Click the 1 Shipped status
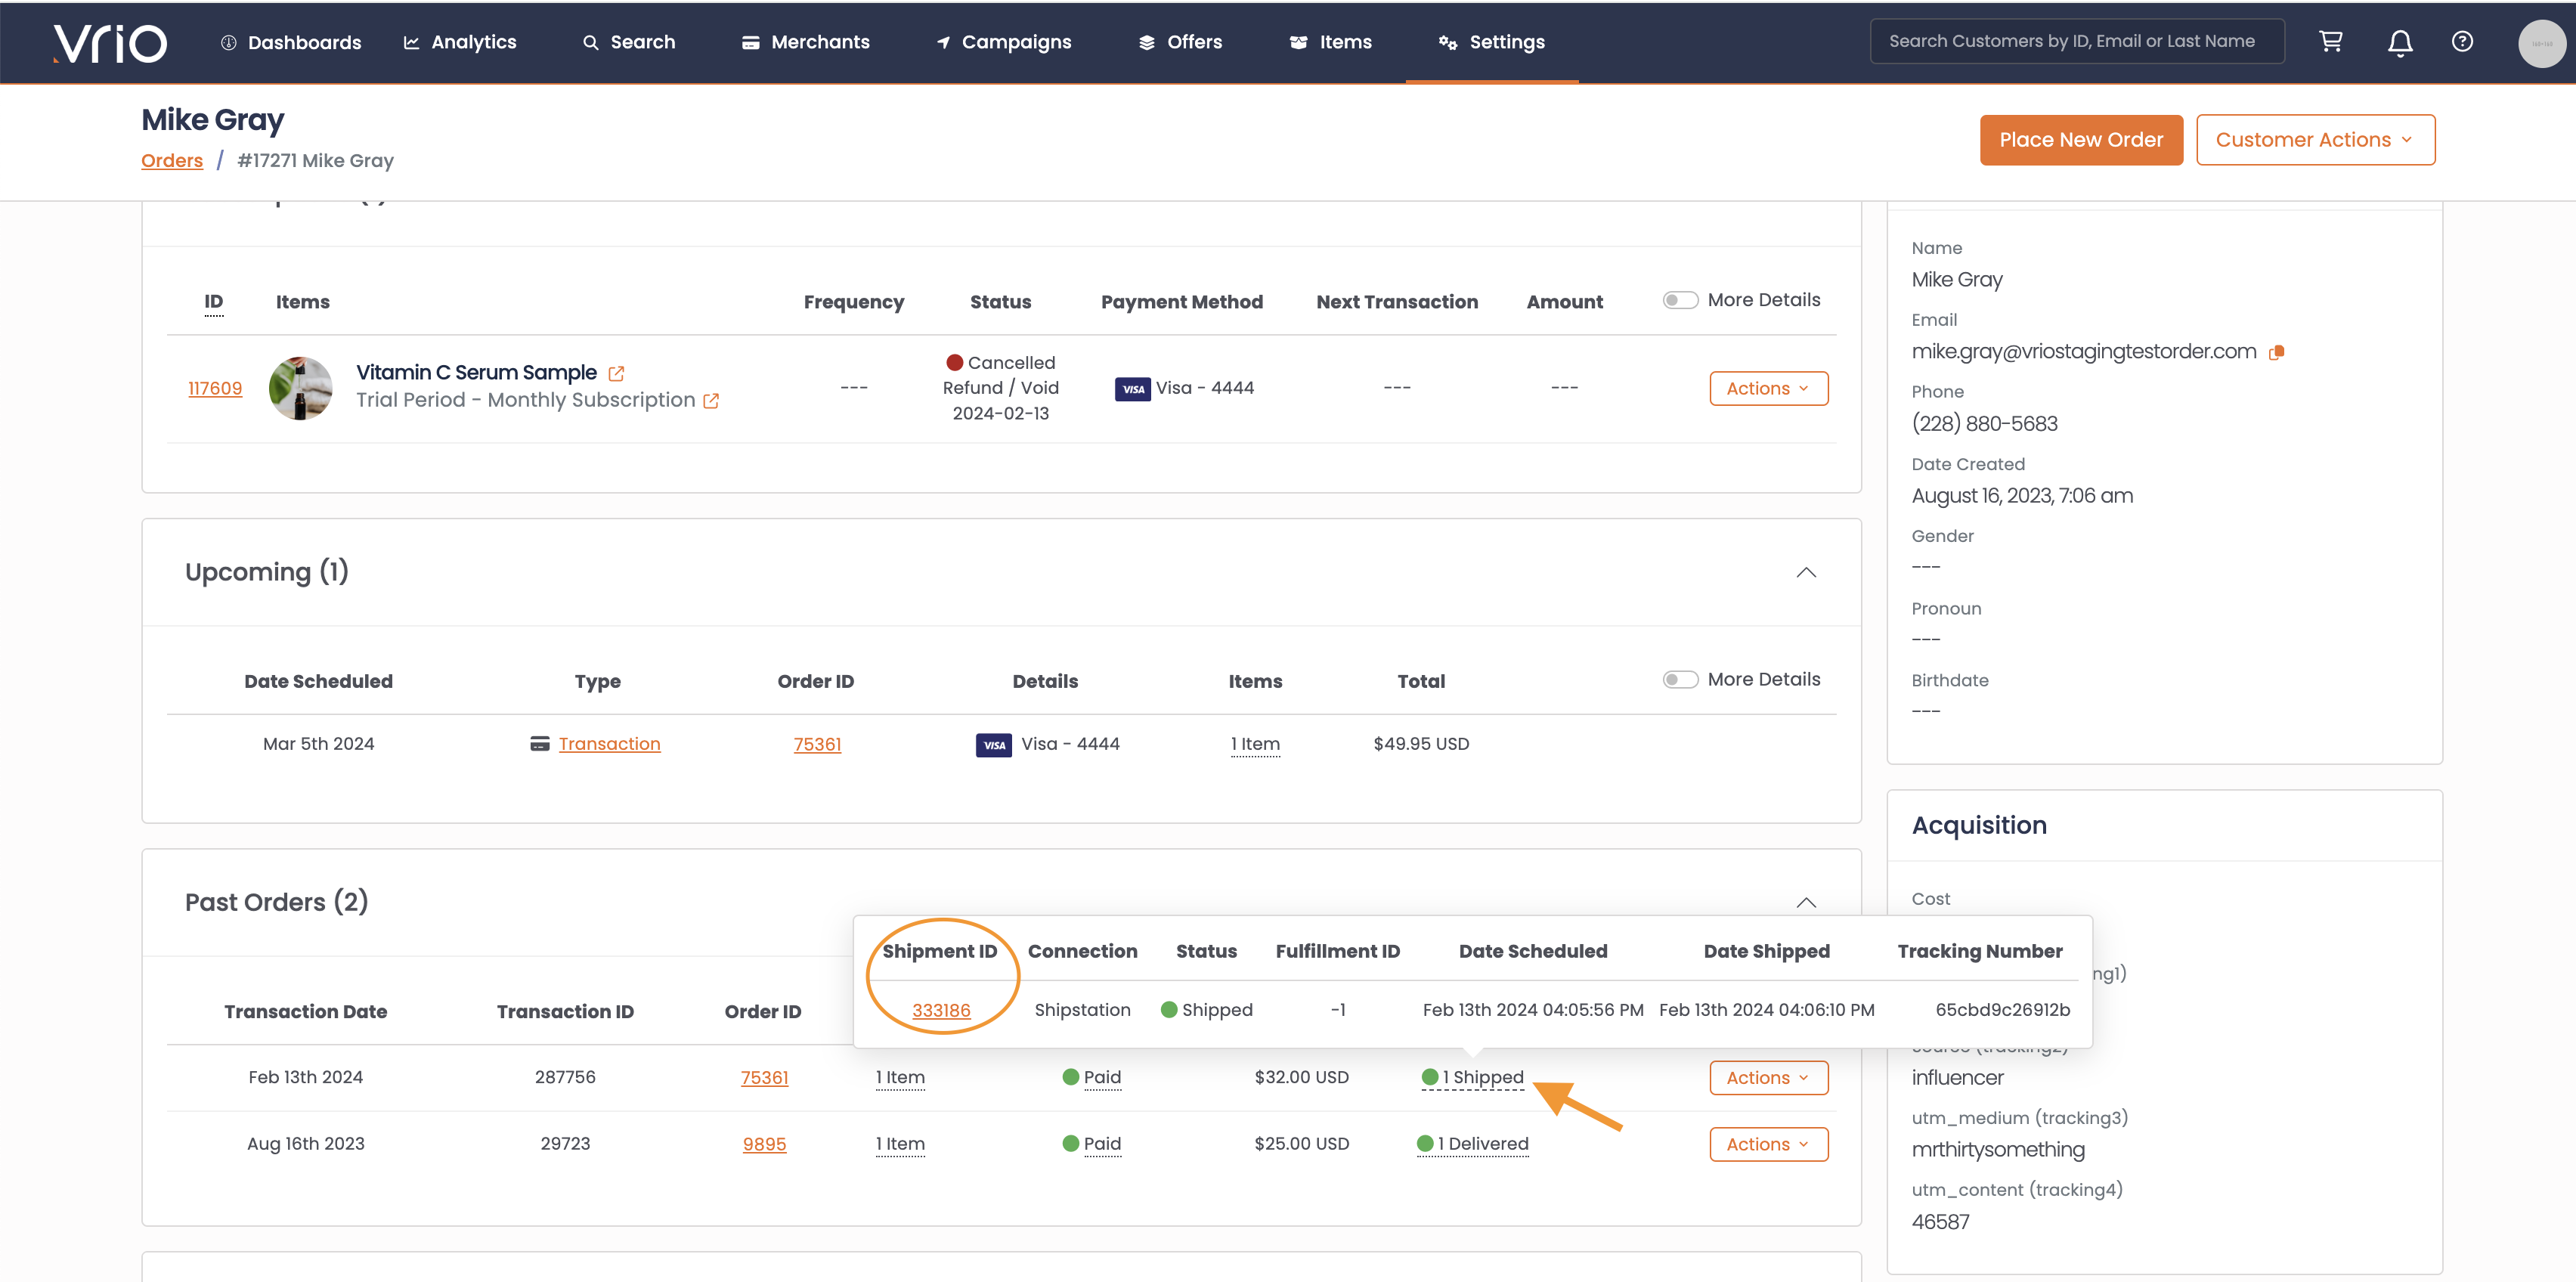The height and width of the screenshot is (1282, 2576). (1473, 1078)
